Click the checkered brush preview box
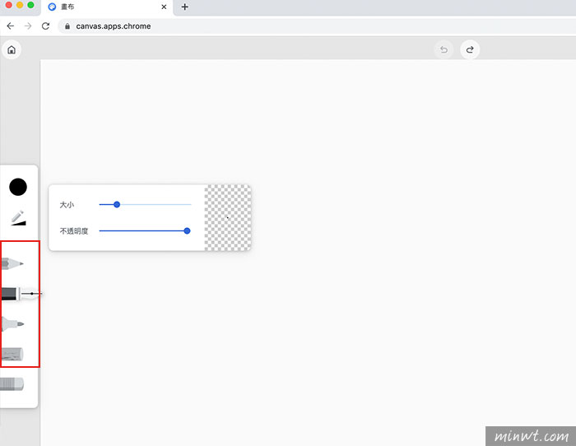The height and width of the screenshot is (446, 576). click(x=228, y=218)
